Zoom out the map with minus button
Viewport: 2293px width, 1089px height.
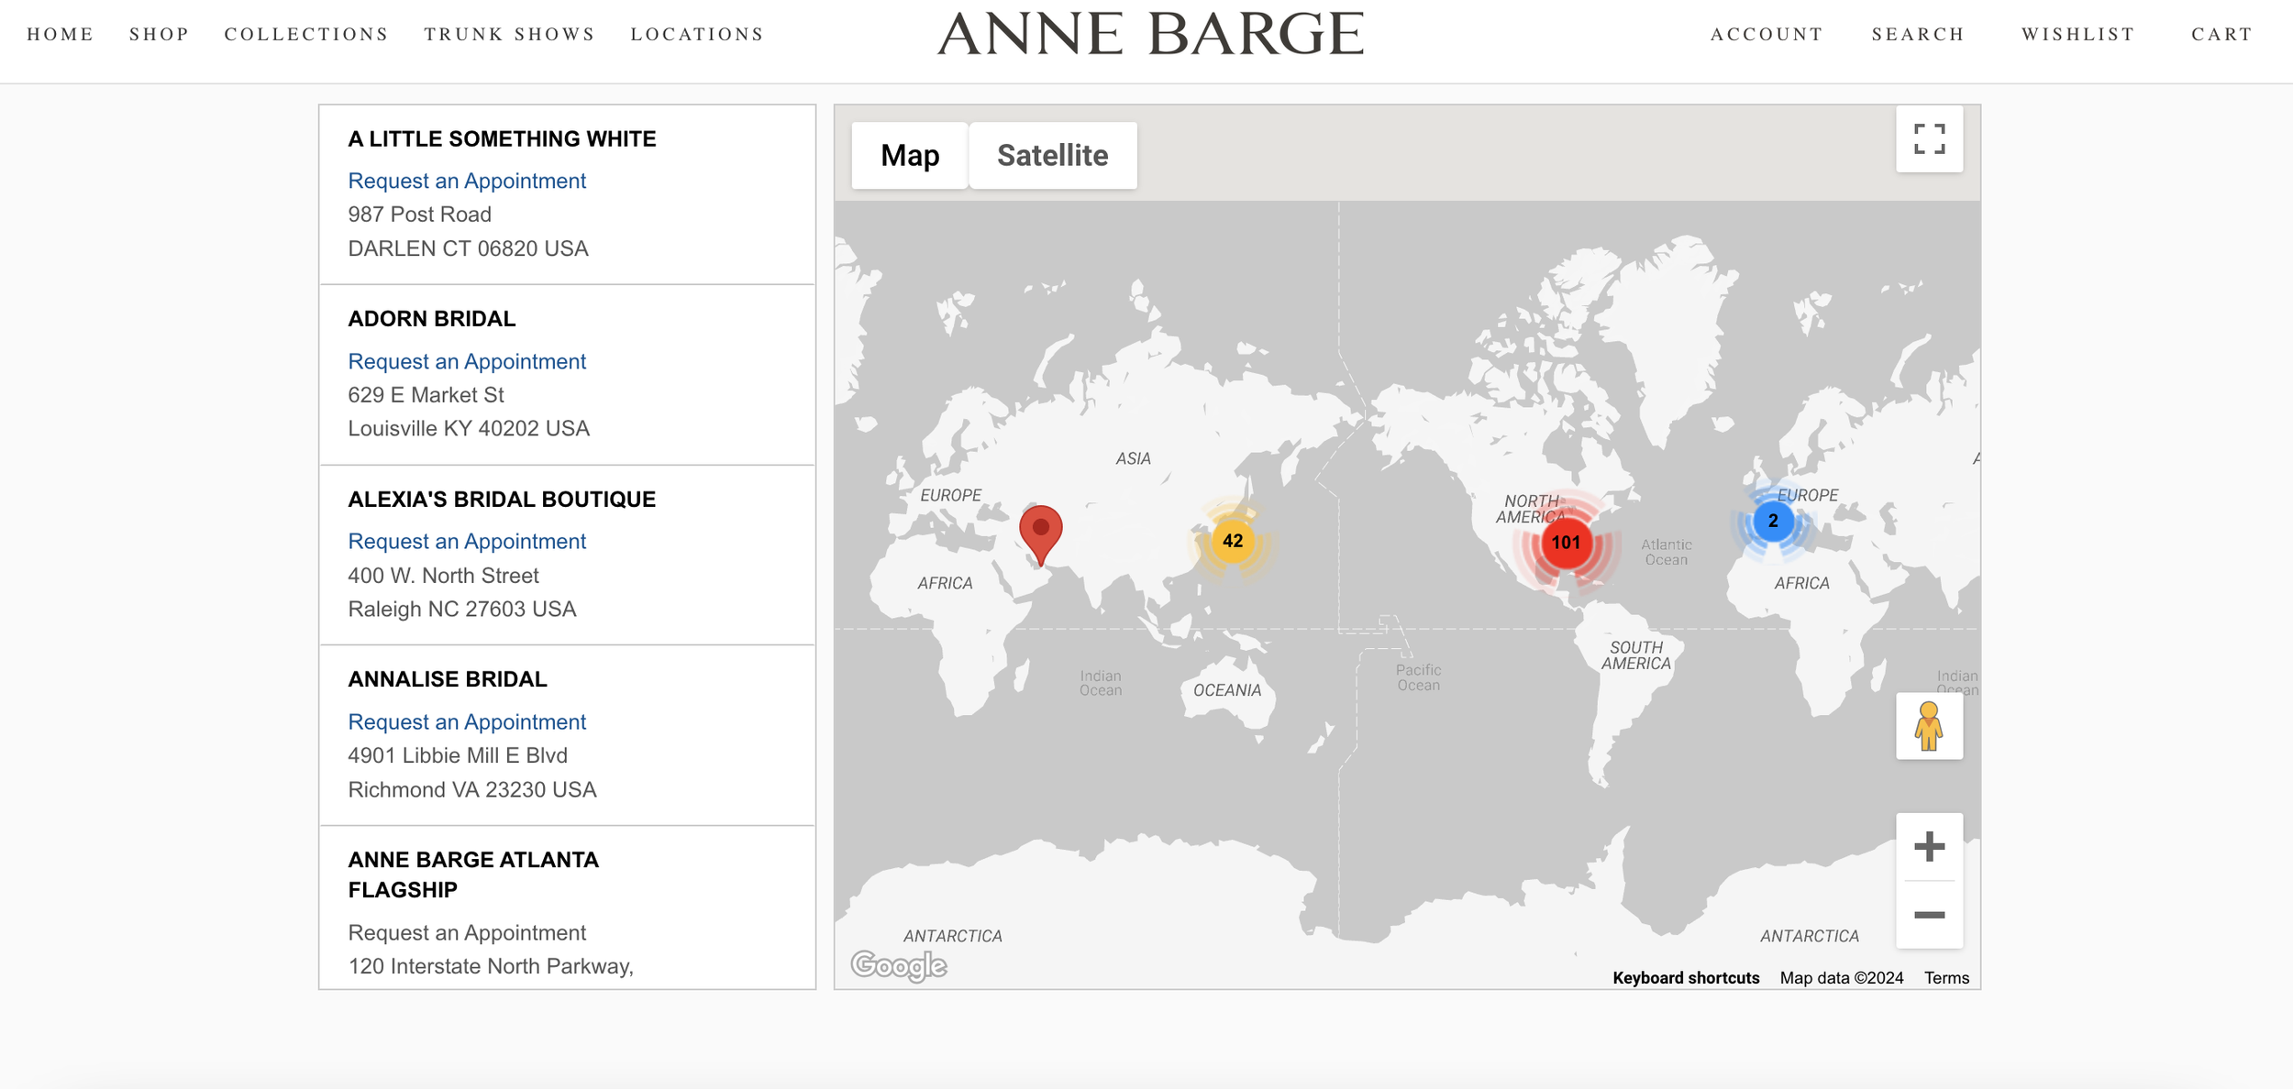pyautogui.click(x=1929, y=915)
